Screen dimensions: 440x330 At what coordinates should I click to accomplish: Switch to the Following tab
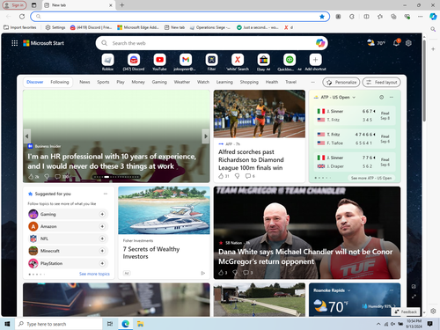[60, 82]
